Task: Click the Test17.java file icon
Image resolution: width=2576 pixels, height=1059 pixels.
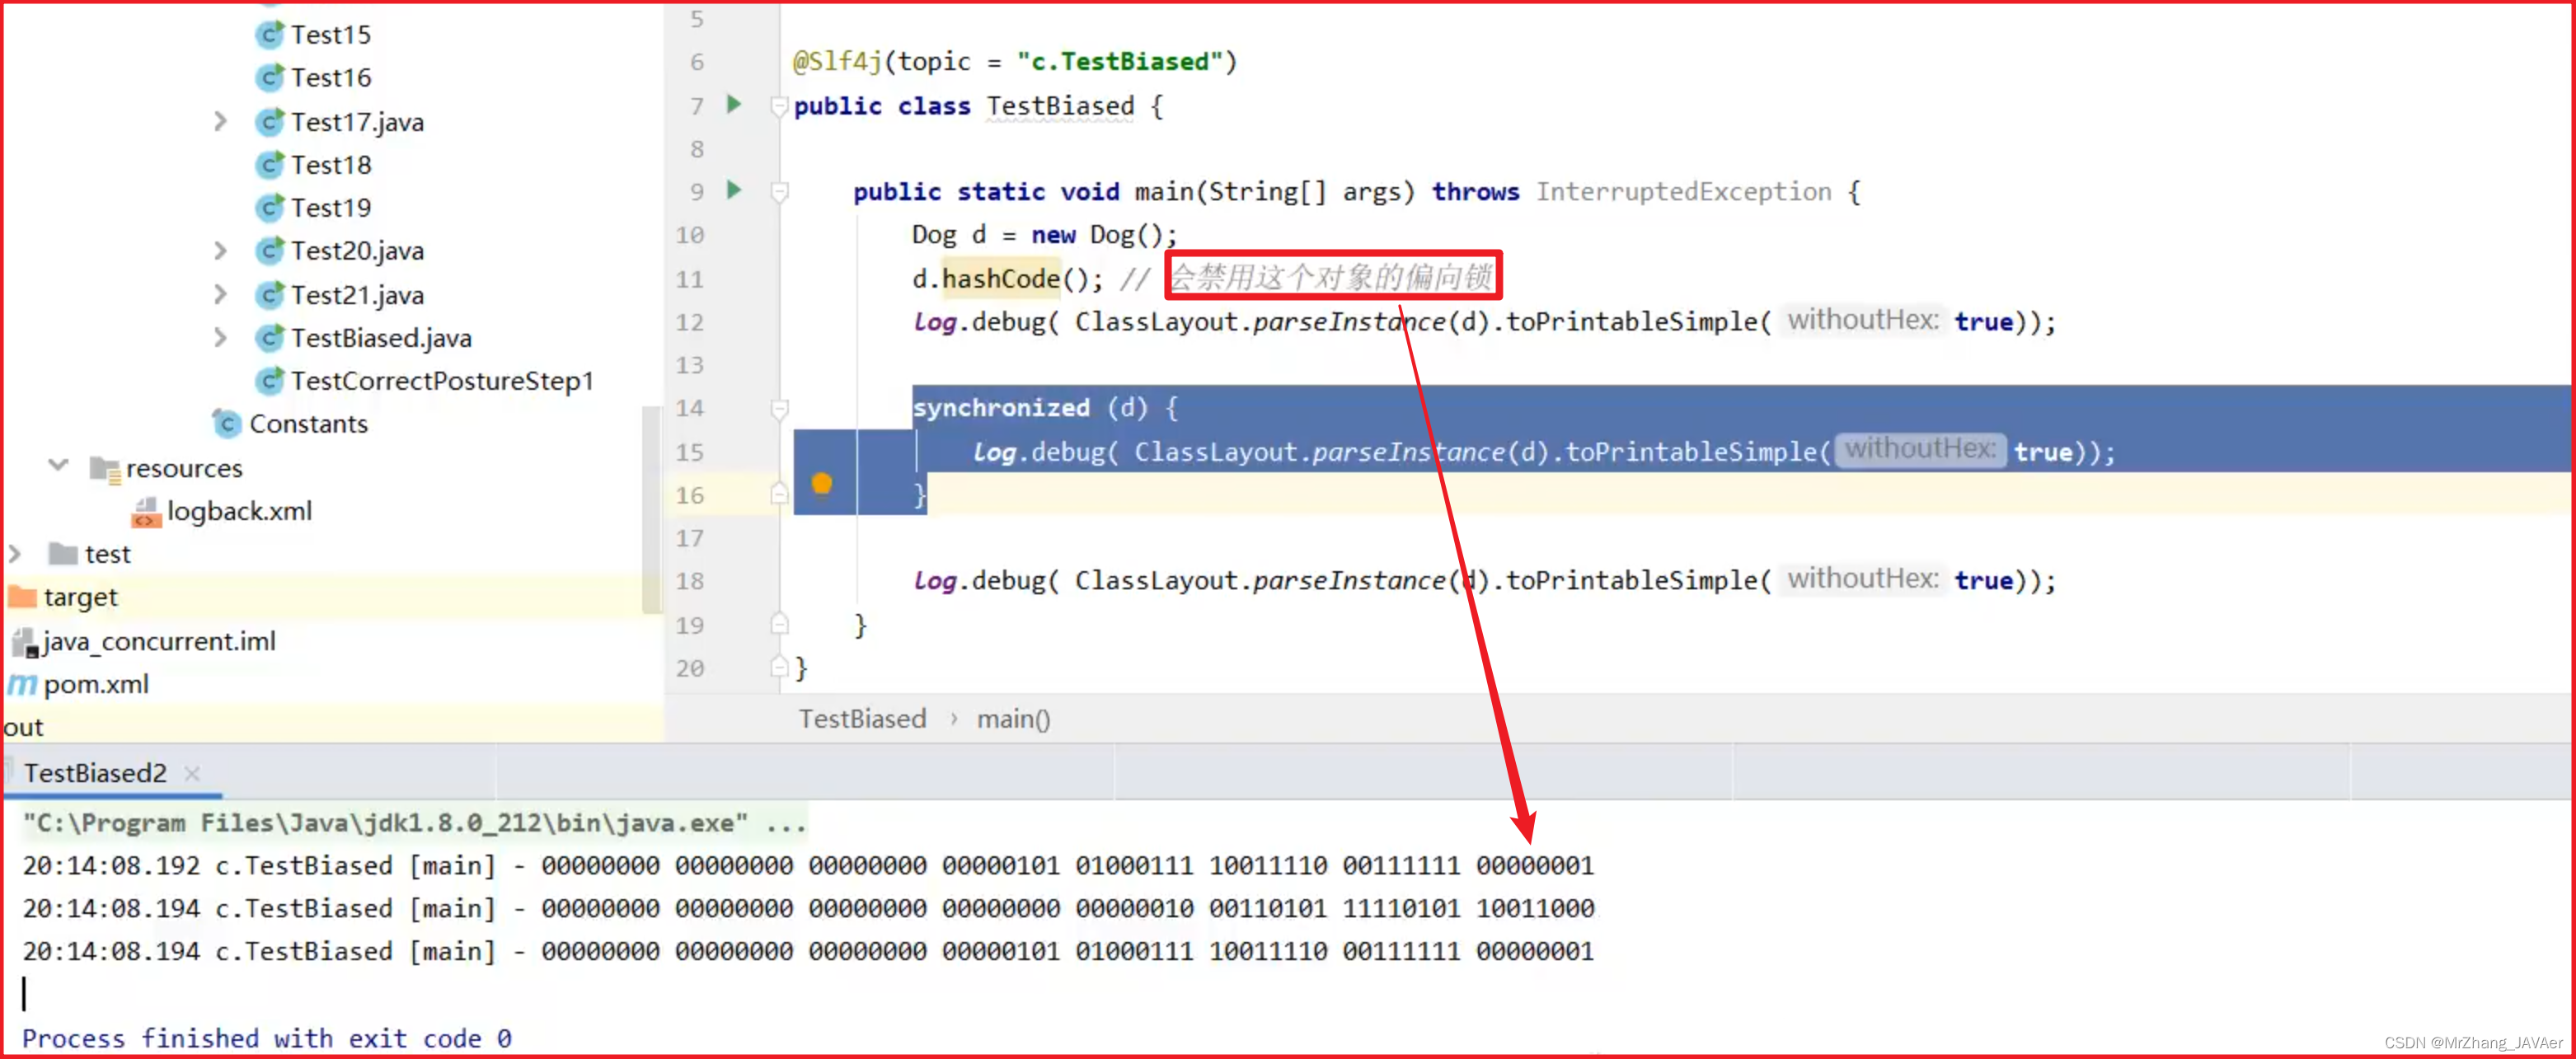Action: coord(269,122)
